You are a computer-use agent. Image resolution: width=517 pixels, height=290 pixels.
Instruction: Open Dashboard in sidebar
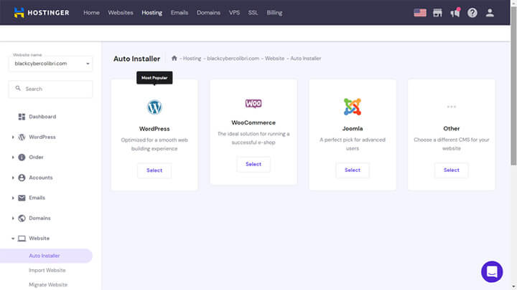(42, 117)
